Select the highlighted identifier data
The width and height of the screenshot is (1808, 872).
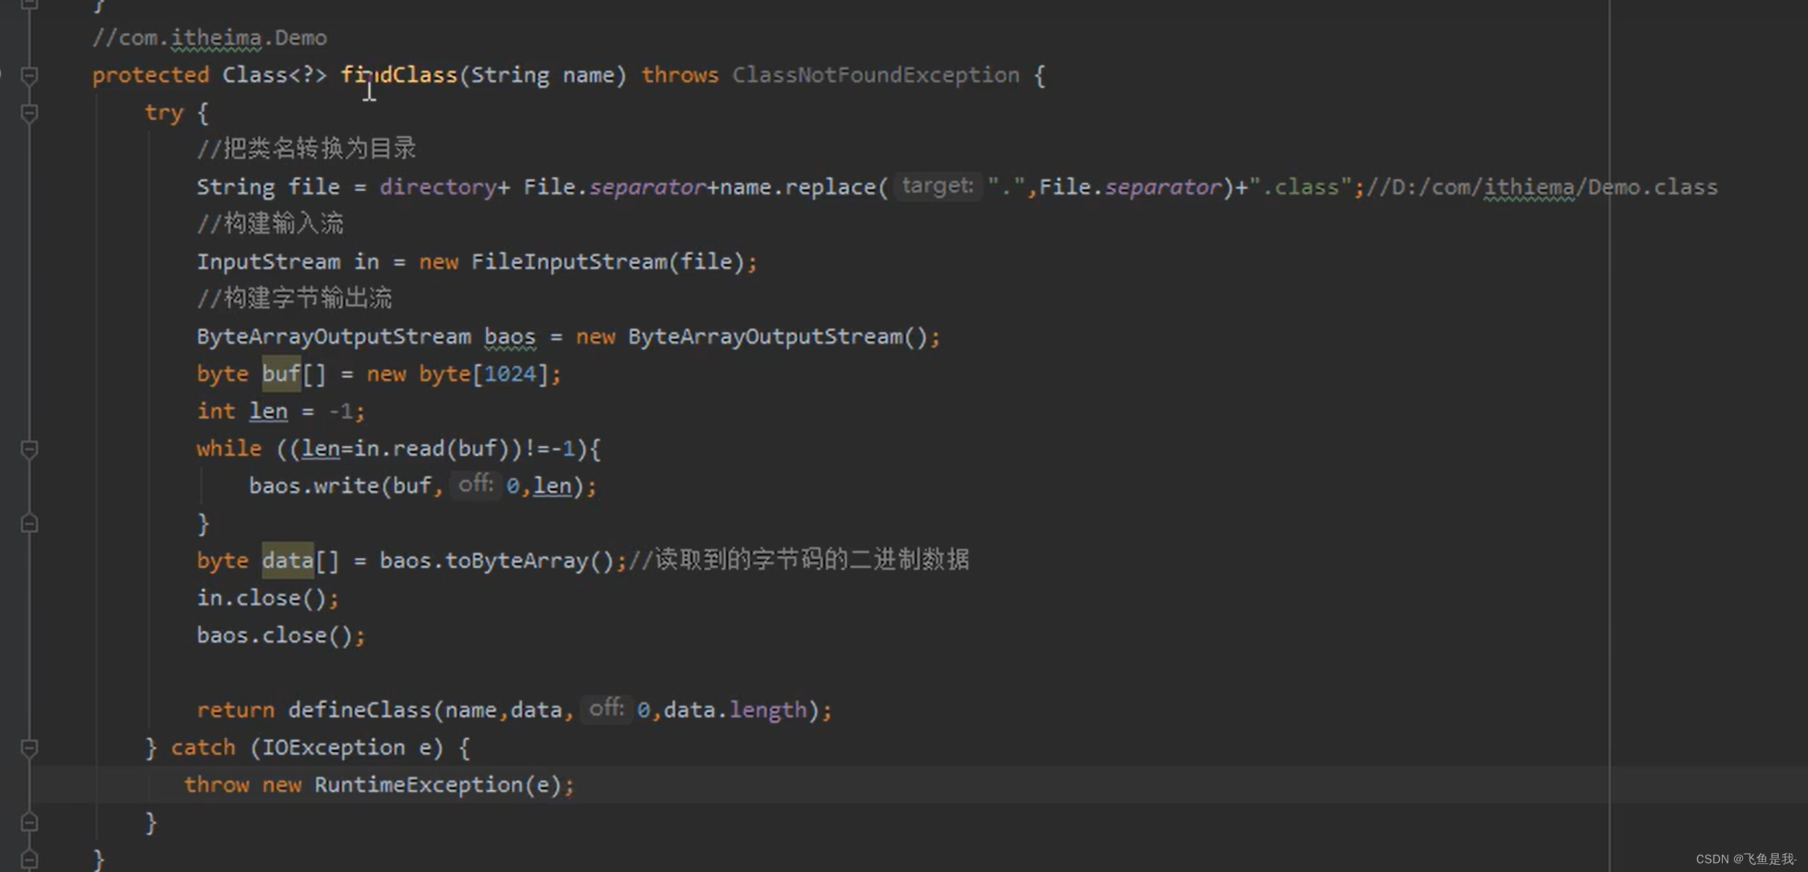pyautogui.click(x=286, y=559)
